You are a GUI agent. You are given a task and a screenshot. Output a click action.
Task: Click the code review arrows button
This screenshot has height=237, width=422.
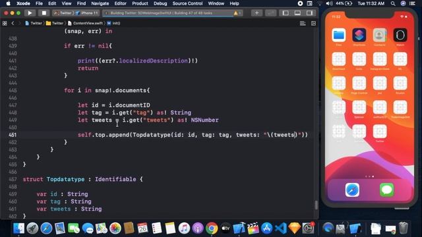point(270,13)
